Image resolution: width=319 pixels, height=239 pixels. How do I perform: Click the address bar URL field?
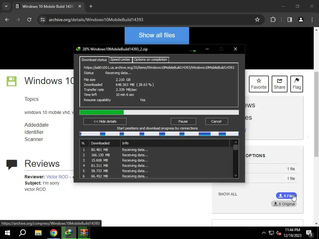tap(150, 20)
